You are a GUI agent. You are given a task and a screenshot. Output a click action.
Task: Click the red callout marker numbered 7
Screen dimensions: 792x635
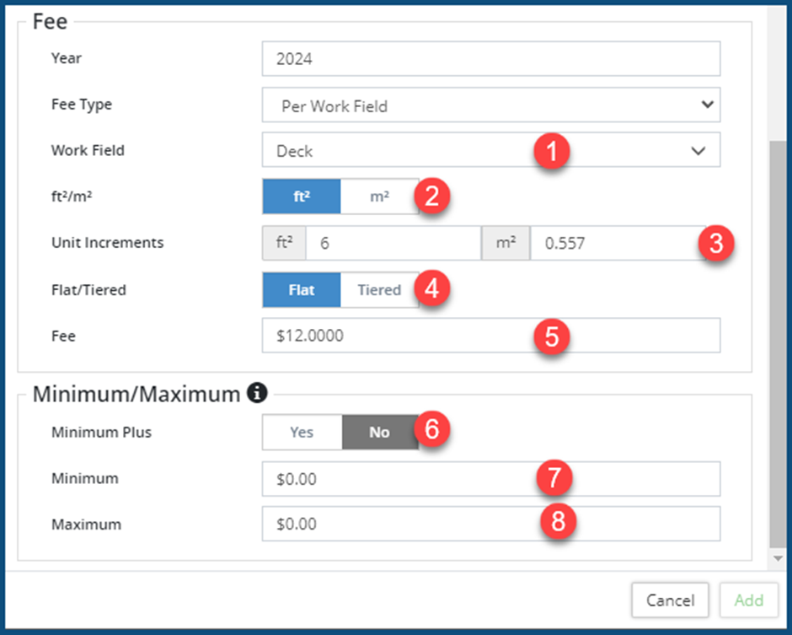[x=555, y=480]
